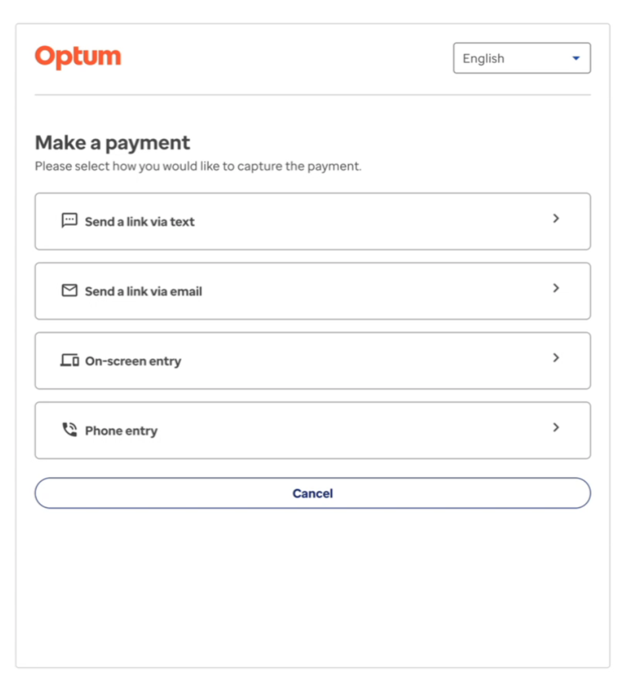Click the blank area below the Cancel button
This screenshot has width=626, height=674.
tap(312, 586)
